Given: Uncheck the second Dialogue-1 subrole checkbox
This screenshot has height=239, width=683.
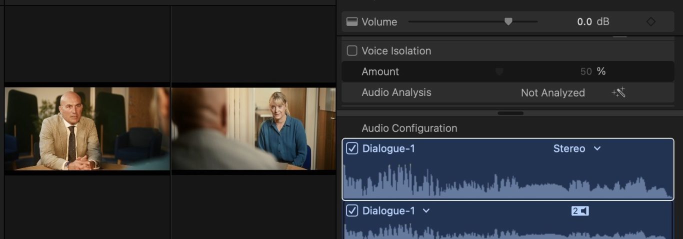Looking at the screenshot, I should pos(352,211).
